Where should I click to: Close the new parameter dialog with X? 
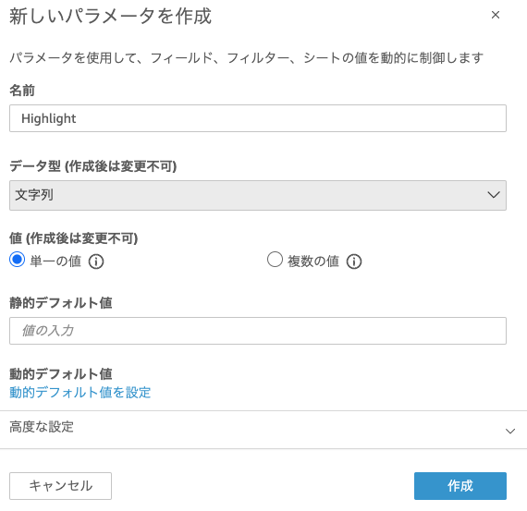(x=495, y=15)
